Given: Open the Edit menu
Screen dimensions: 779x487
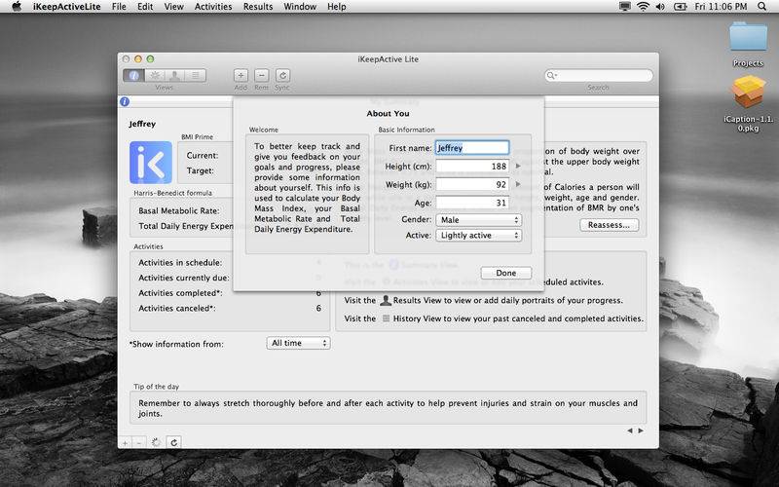Looking at the screenshot, I should (x=145, y=7).
